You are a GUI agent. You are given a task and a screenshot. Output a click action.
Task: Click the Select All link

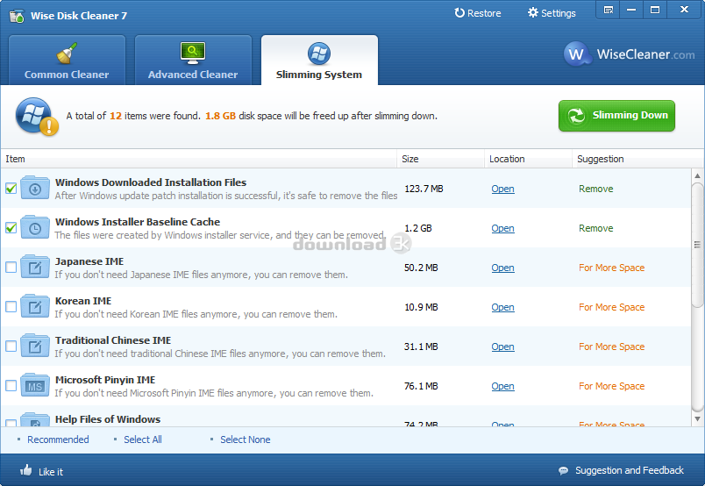tap(142, 440)
